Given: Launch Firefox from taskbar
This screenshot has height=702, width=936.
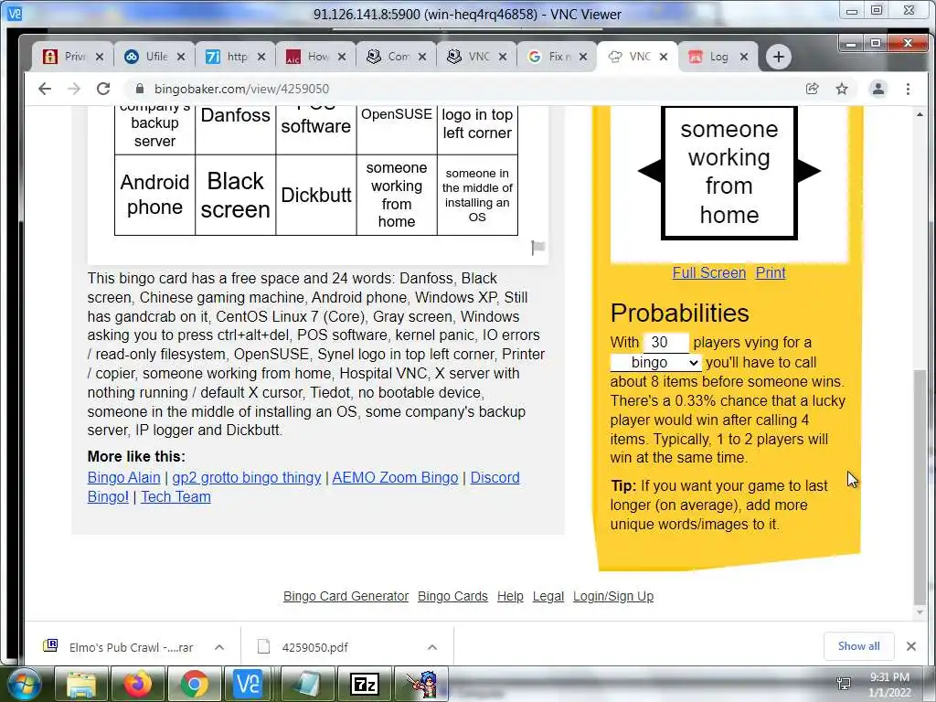Looking at the screenshot, I should tap(138, 684).
